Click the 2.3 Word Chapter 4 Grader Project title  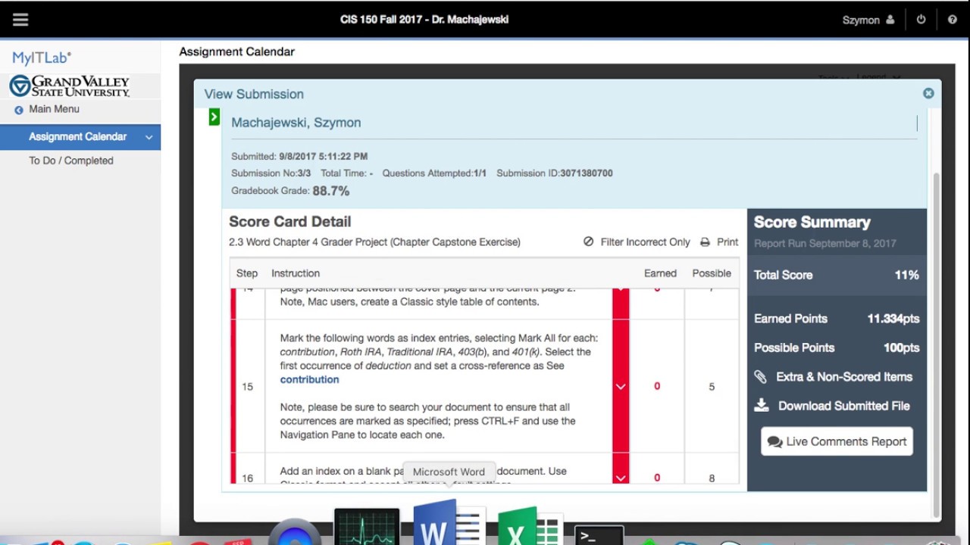tap(374, 242)
